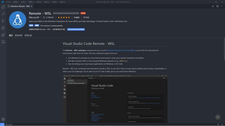Image resolution: width=225 pixels, height=126 pixels.
Task: Open the Help (帮助) menu
Action: pyautogui.click(x=62, y=2)
